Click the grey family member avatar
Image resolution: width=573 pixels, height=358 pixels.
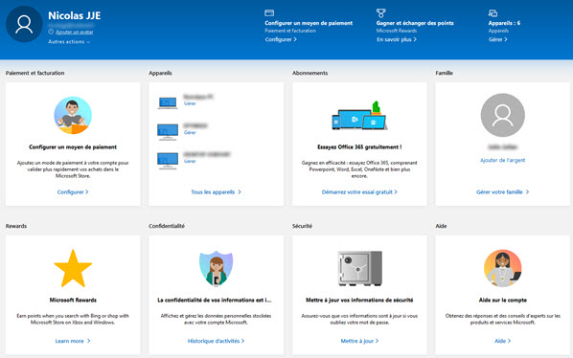coord(502,115)
